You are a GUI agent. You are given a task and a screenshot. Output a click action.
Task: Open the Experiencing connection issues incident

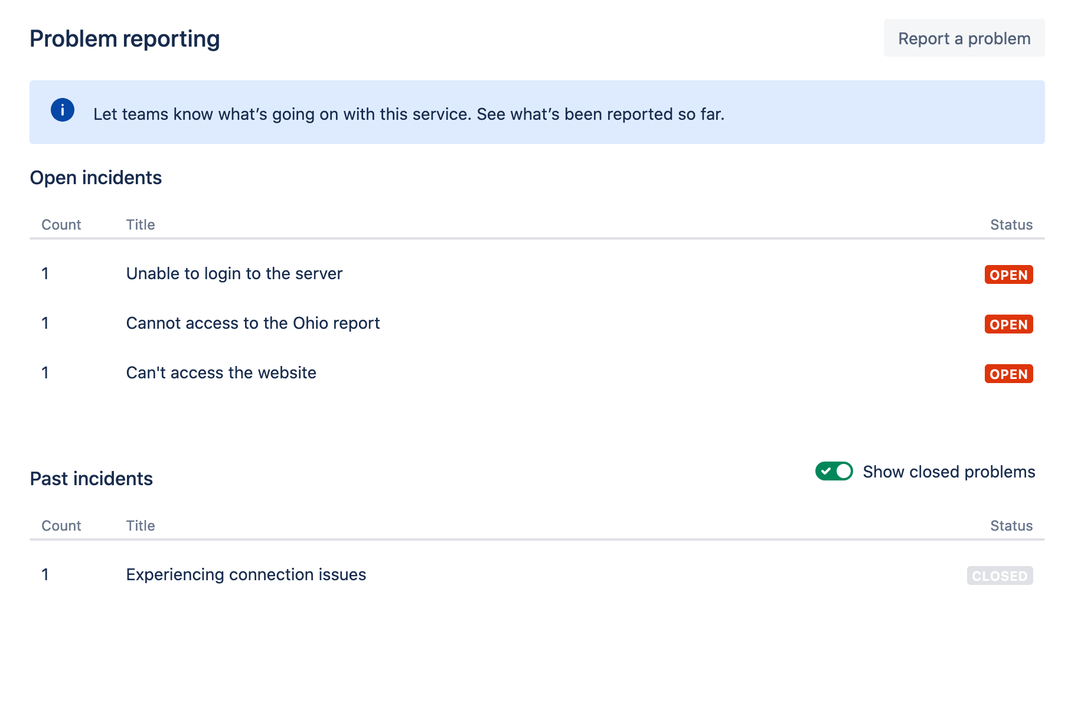tap(246, 575)
